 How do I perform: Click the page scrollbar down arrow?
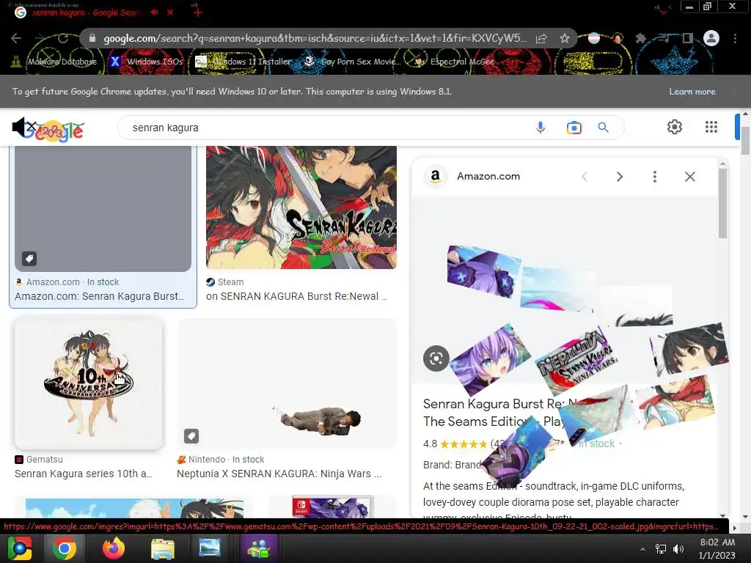pos(745,517)
